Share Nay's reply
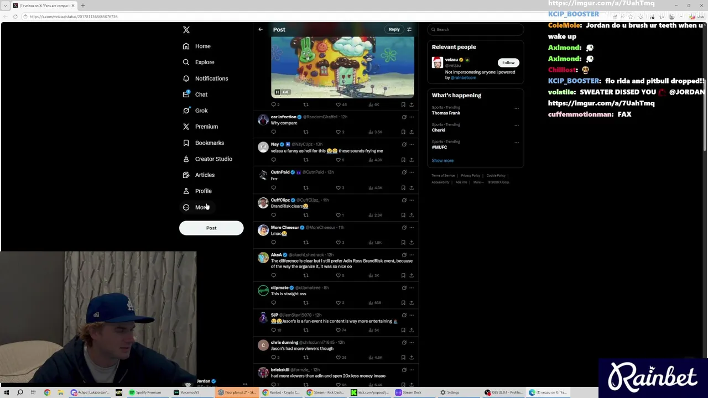Screen dimensions: 708x398 (x=412, y=160)
